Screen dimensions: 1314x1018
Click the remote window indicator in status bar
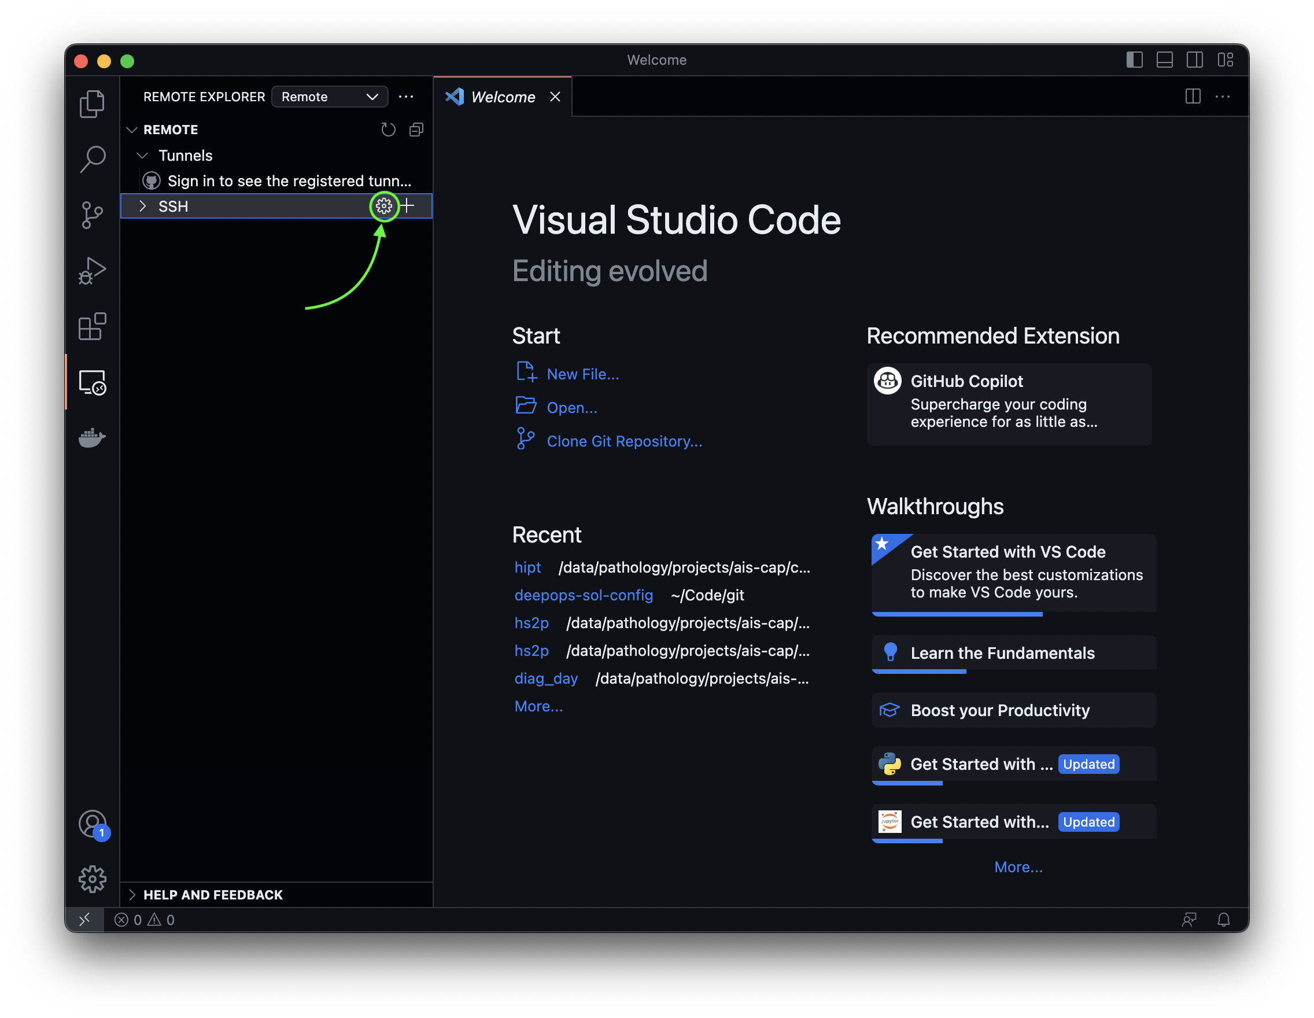[x=84, y=919]
